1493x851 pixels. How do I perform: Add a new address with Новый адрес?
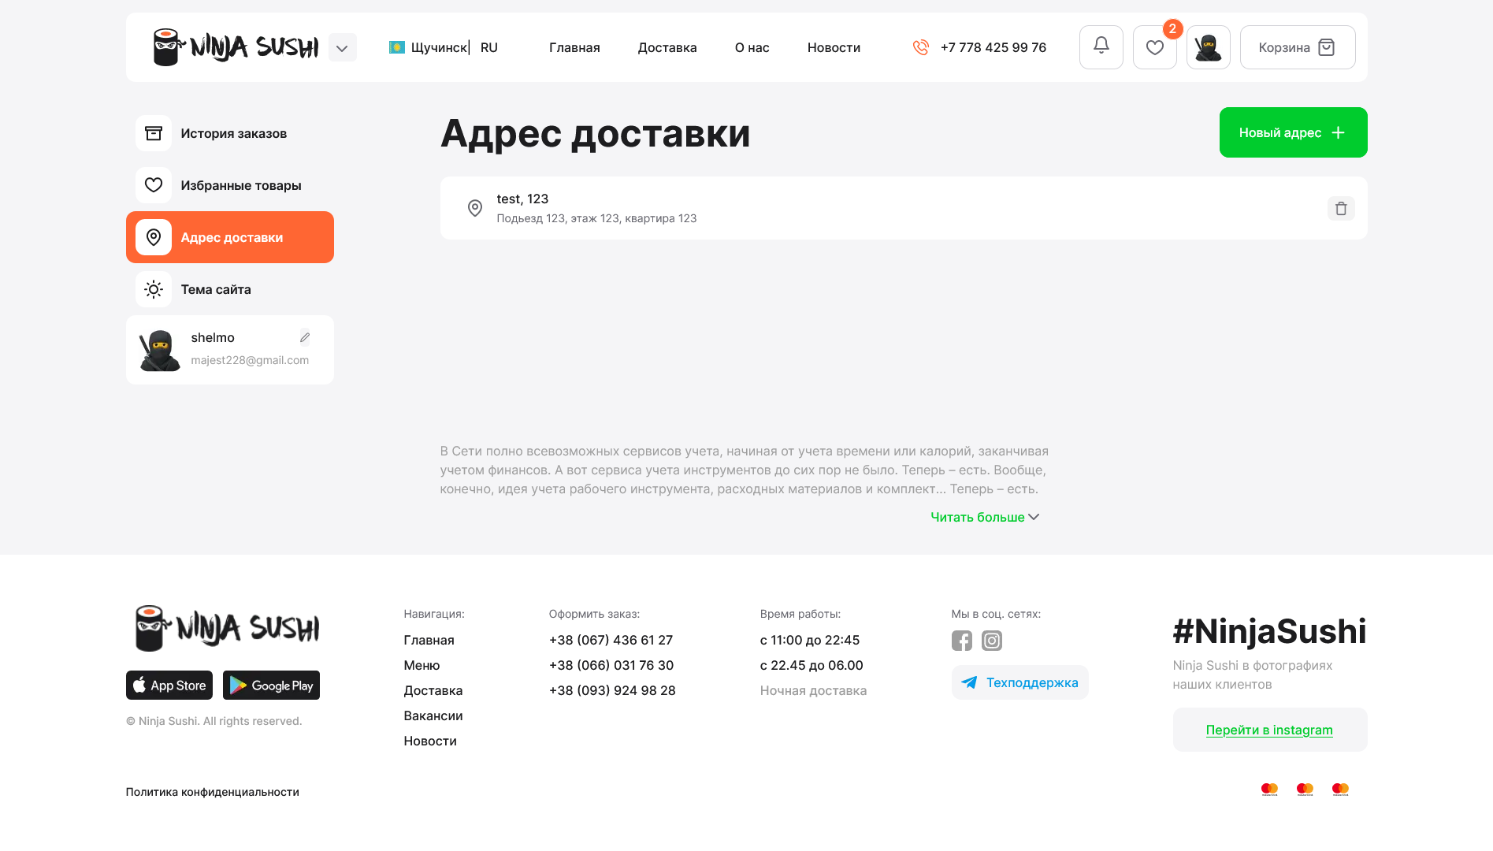(x=1292, y=132)
